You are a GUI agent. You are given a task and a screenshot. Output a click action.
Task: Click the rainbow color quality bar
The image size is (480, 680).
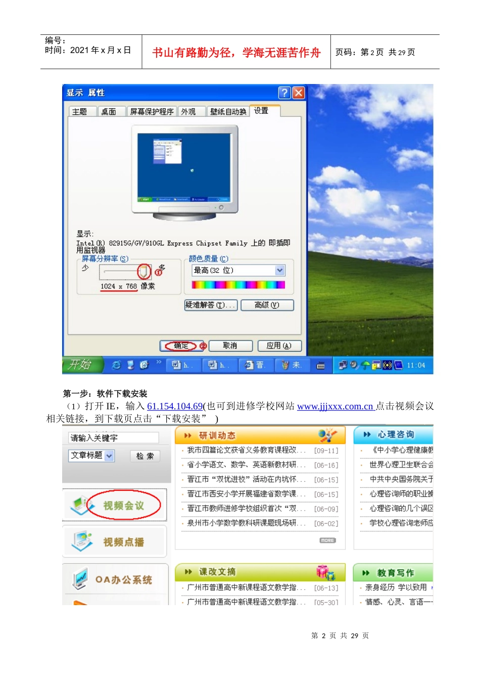click(238, 285)
